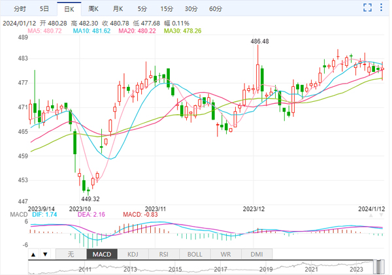Click the 2023/12 date axis label
Viewport: 392px width, 275px height.
click(253, 209)
